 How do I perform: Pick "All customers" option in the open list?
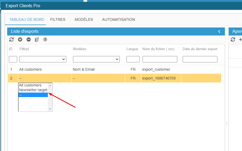pos(30,85)
